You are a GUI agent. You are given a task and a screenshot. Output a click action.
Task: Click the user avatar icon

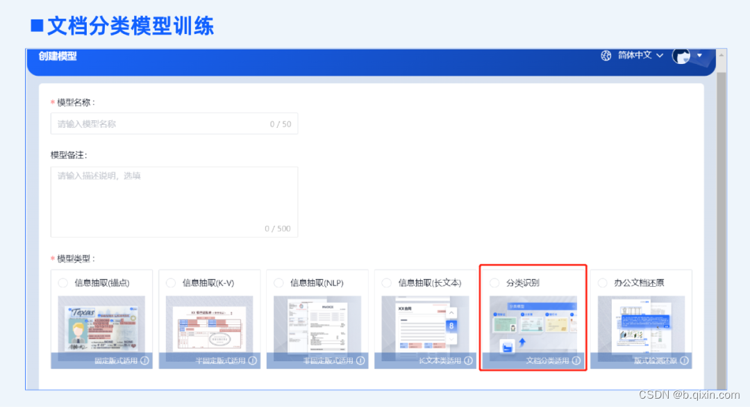681,56
